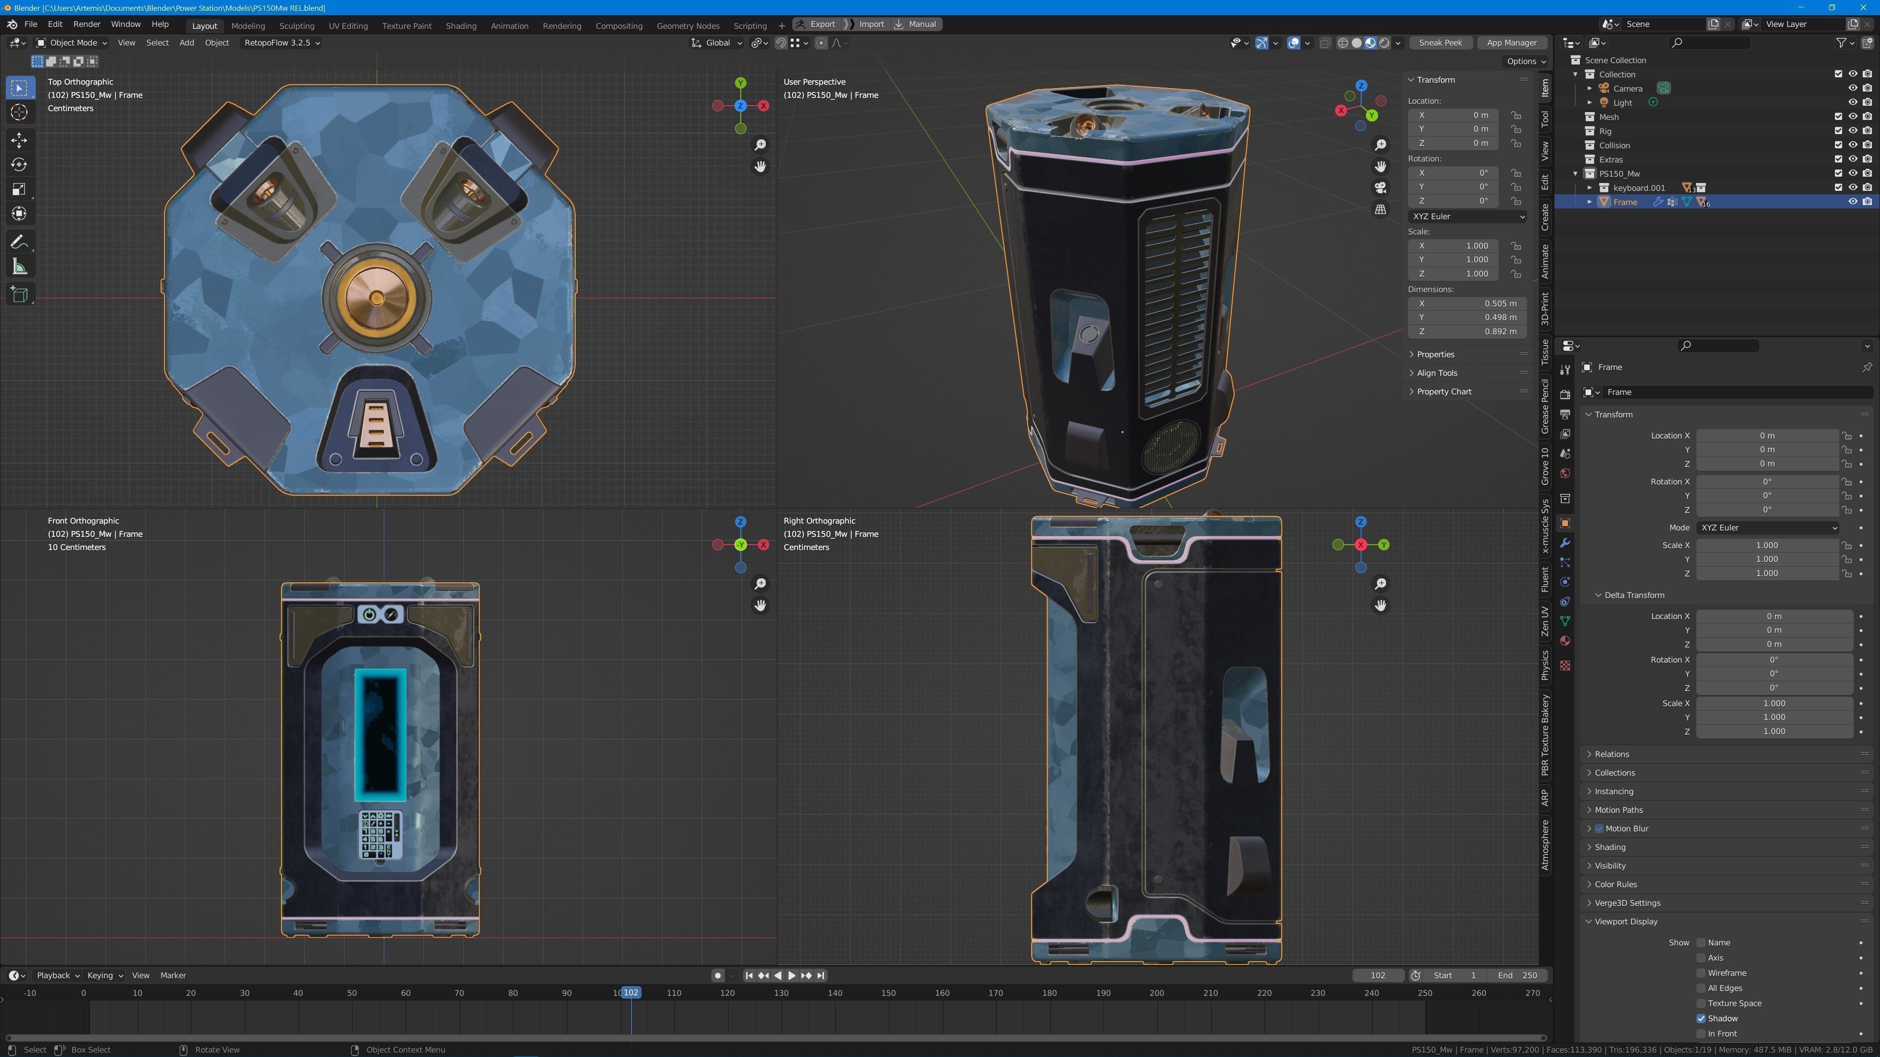Open the File menu
This screenshot has height=1057, width=1880.
tap(31, 24)
